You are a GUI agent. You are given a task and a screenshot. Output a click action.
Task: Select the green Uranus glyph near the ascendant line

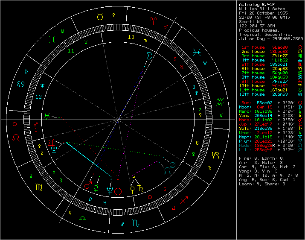click(47, 115)
